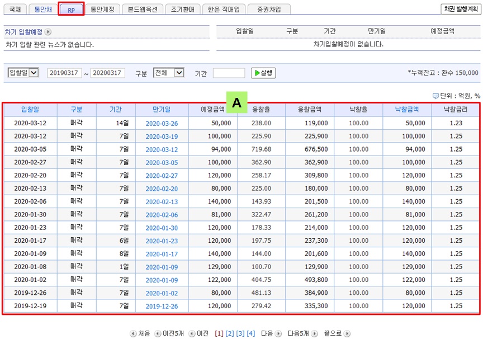Open maturity date link 2020-02-20
Screen dimensions: 483x339
[x=162, y=189]
